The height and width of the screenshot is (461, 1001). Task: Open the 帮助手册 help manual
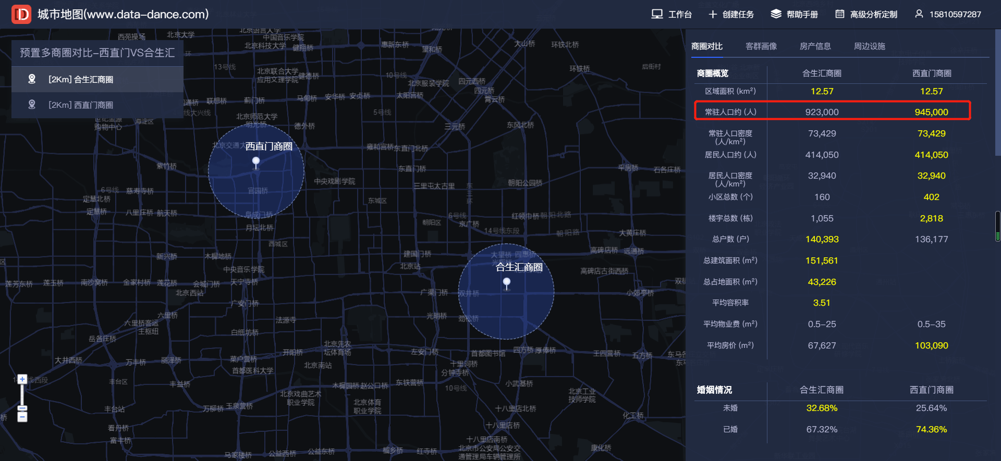click(x=802, y=15)
